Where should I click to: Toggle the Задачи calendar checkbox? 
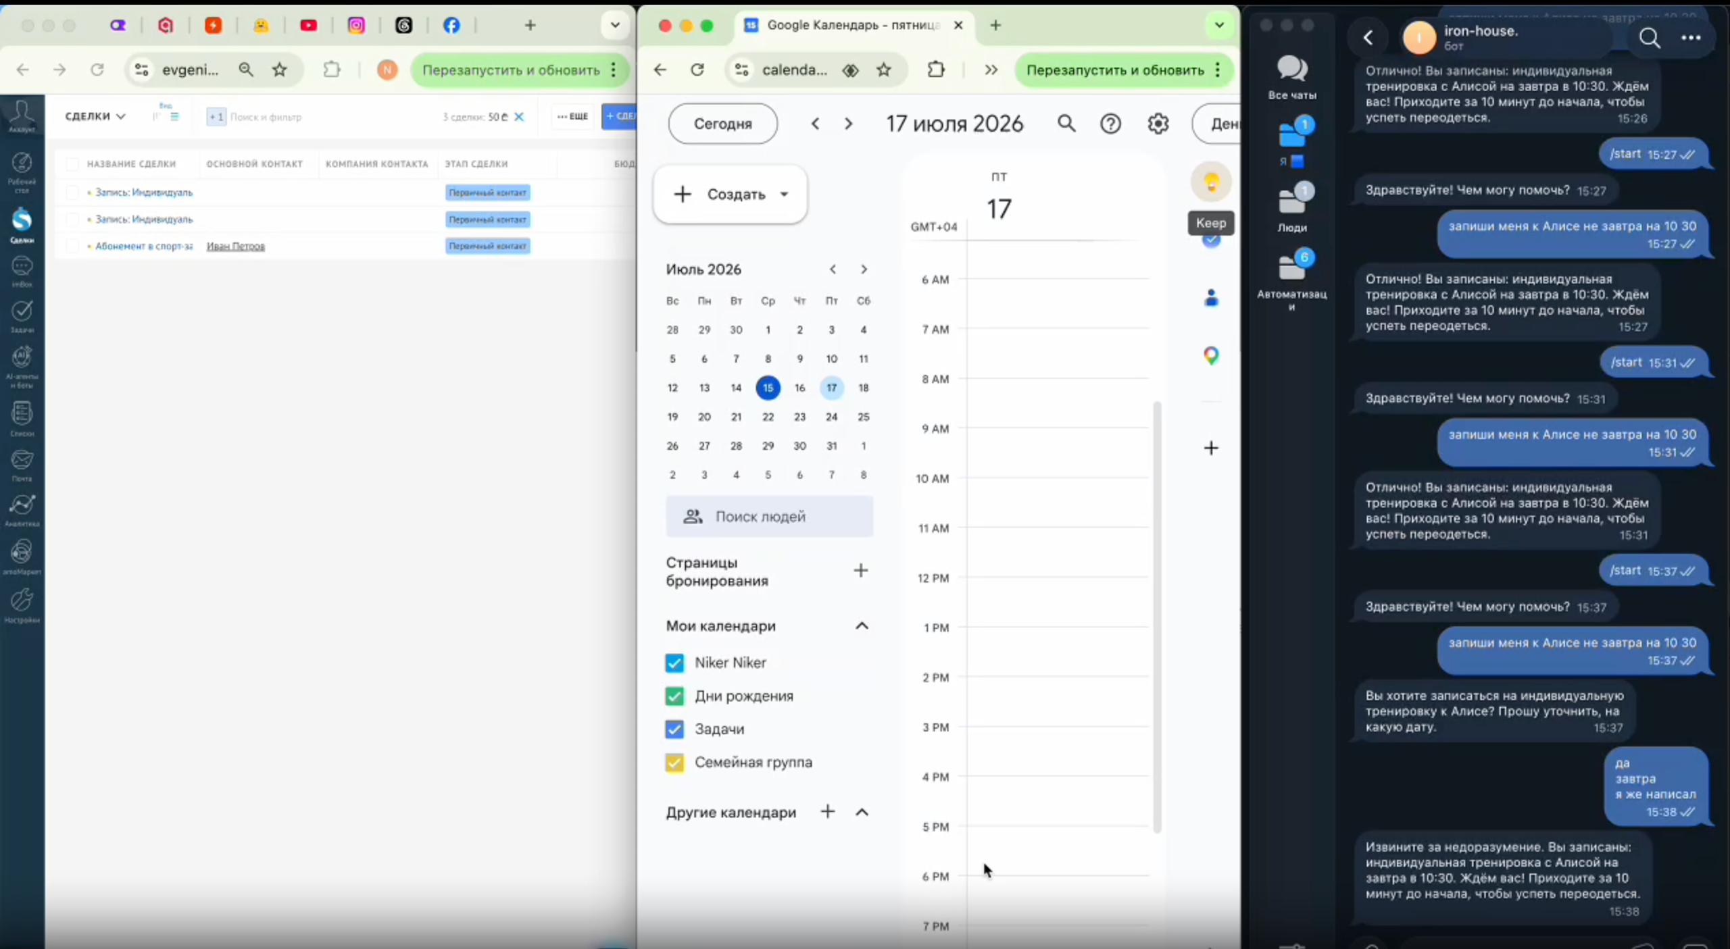pyautogui.click(x=674, y=729)
